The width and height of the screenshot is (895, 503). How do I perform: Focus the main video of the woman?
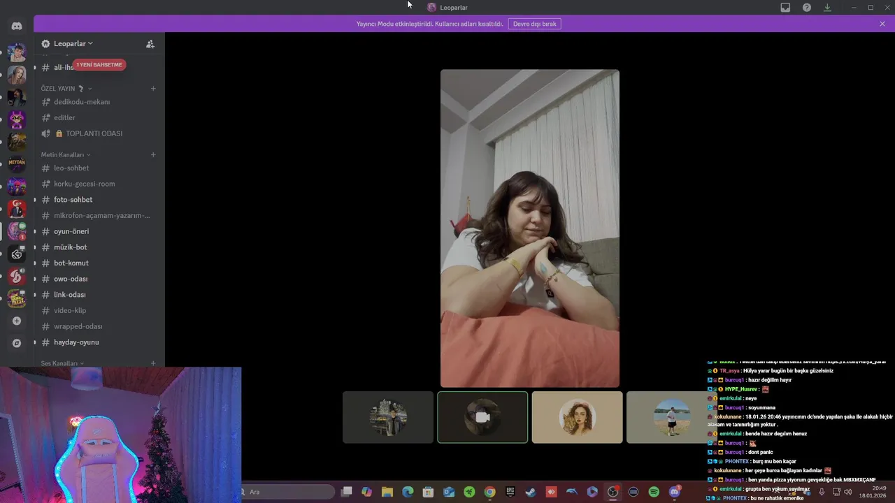click(529, 228)
